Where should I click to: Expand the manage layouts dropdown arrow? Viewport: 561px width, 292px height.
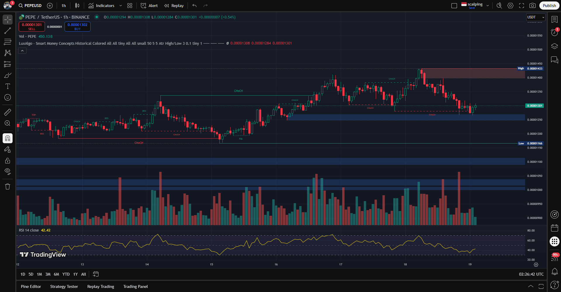(x=488, y=6)
